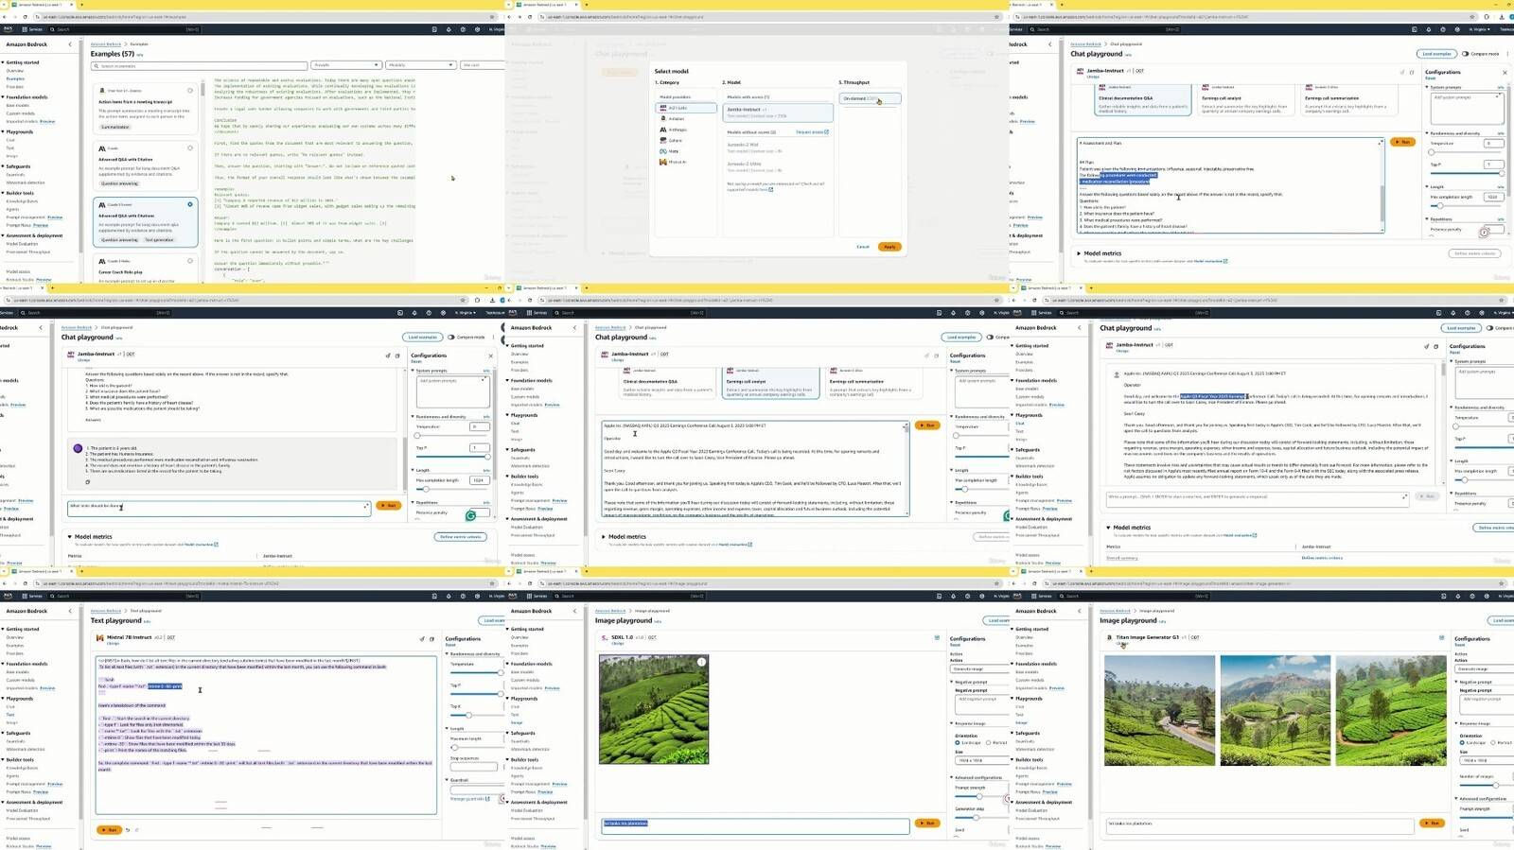Adjust Prompt strength slider in SDXL configurations
1514x850 pixels.
coord(978,796)
